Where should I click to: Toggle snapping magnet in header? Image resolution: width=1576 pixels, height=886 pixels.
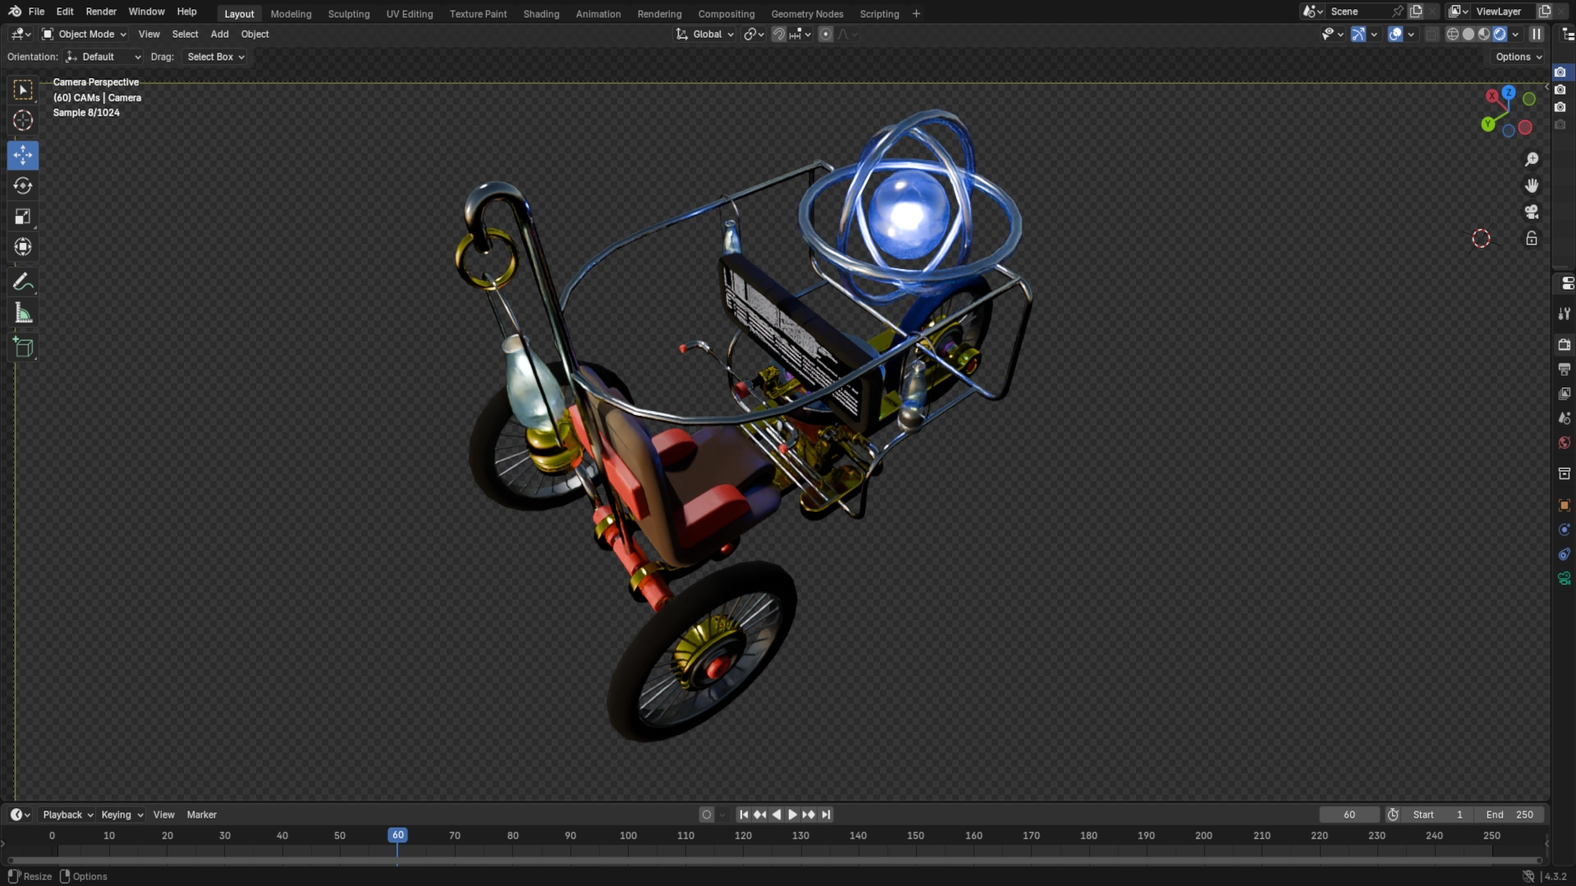[779, 34]
